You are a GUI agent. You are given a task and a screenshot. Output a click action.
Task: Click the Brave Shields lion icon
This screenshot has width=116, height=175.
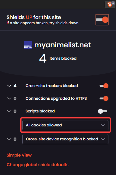pos(110,4)
